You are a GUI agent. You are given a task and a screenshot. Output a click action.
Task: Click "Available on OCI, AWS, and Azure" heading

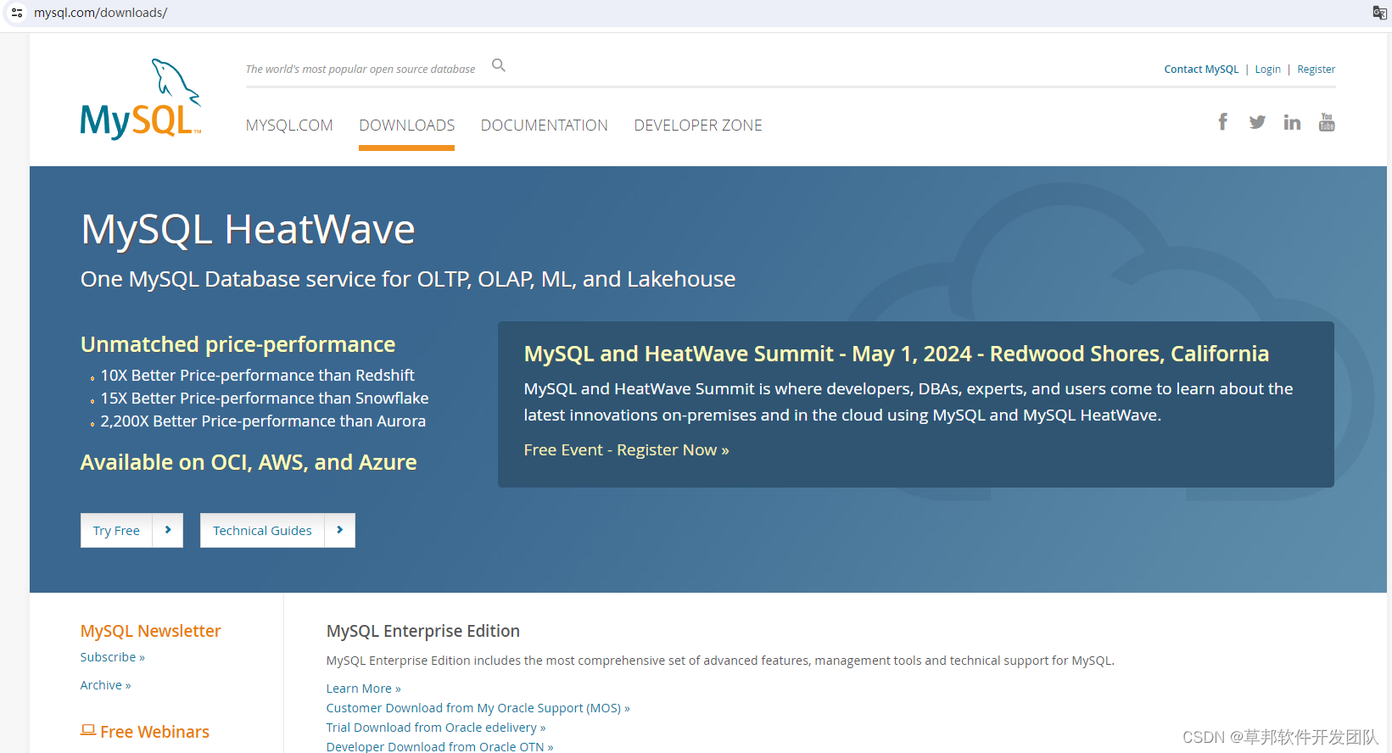pyautogui.click(x=249, y=462)
